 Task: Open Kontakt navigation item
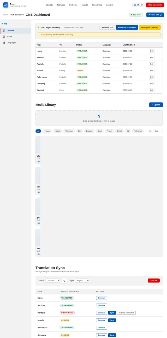click(109, 5)
